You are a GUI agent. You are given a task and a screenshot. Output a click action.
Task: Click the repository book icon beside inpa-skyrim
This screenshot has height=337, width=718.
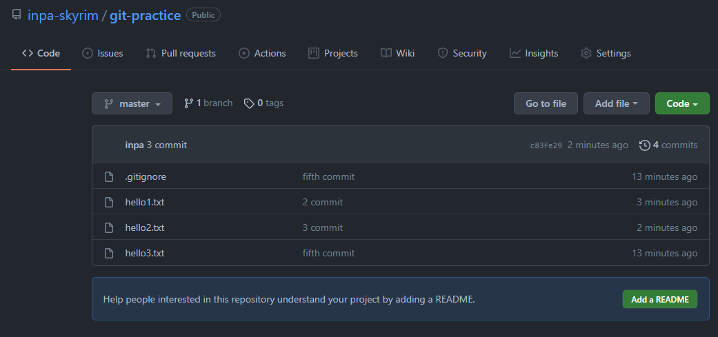[17, 15]
